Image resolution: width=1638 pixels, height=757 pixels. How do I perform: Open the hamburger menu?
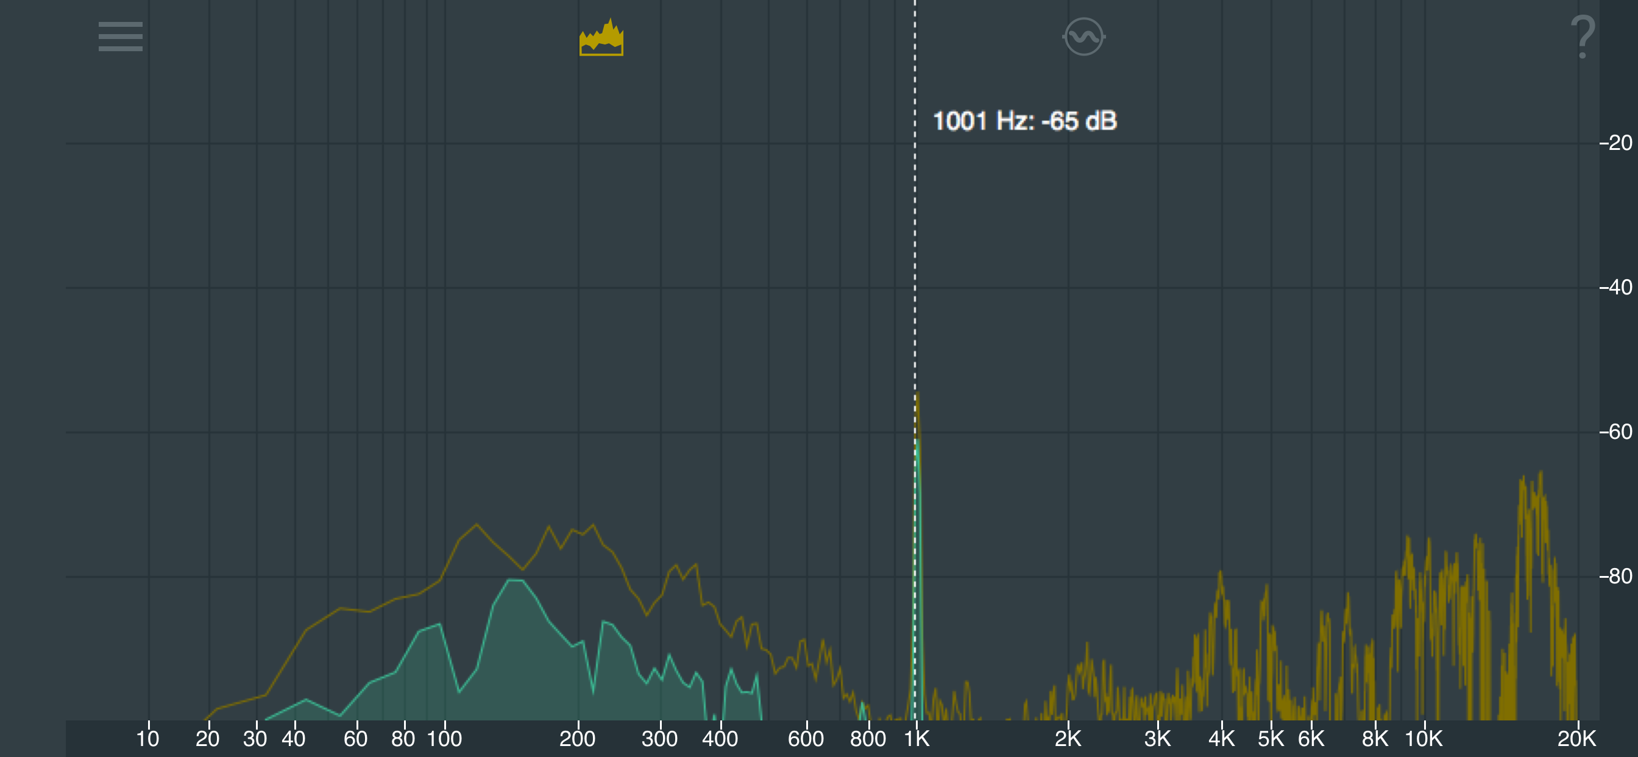tap(120, 36)
